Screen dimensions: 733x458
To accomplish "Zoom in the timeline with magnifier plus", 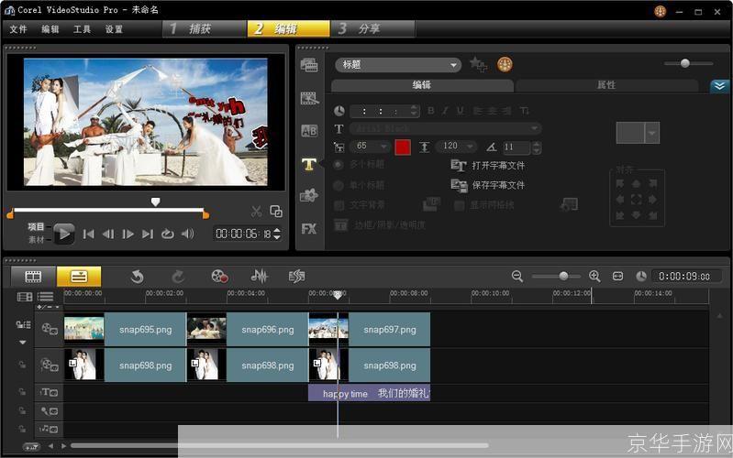I will pyautogui.click(x=594, y=276).
